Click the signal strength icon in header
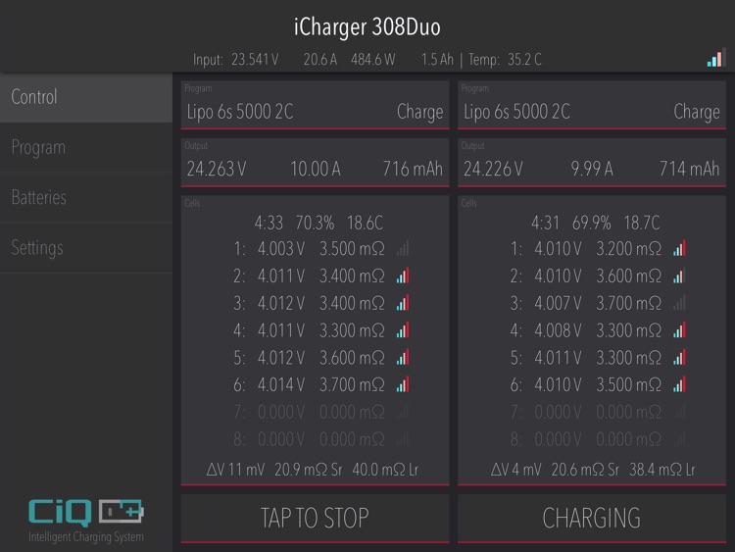735x552 pixels. (x=714, y=59)
